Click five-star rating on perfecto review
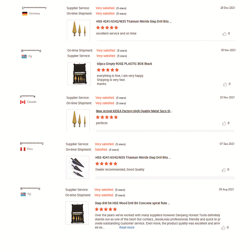Viewport: 252px width, 252px height. pos(107,117)
